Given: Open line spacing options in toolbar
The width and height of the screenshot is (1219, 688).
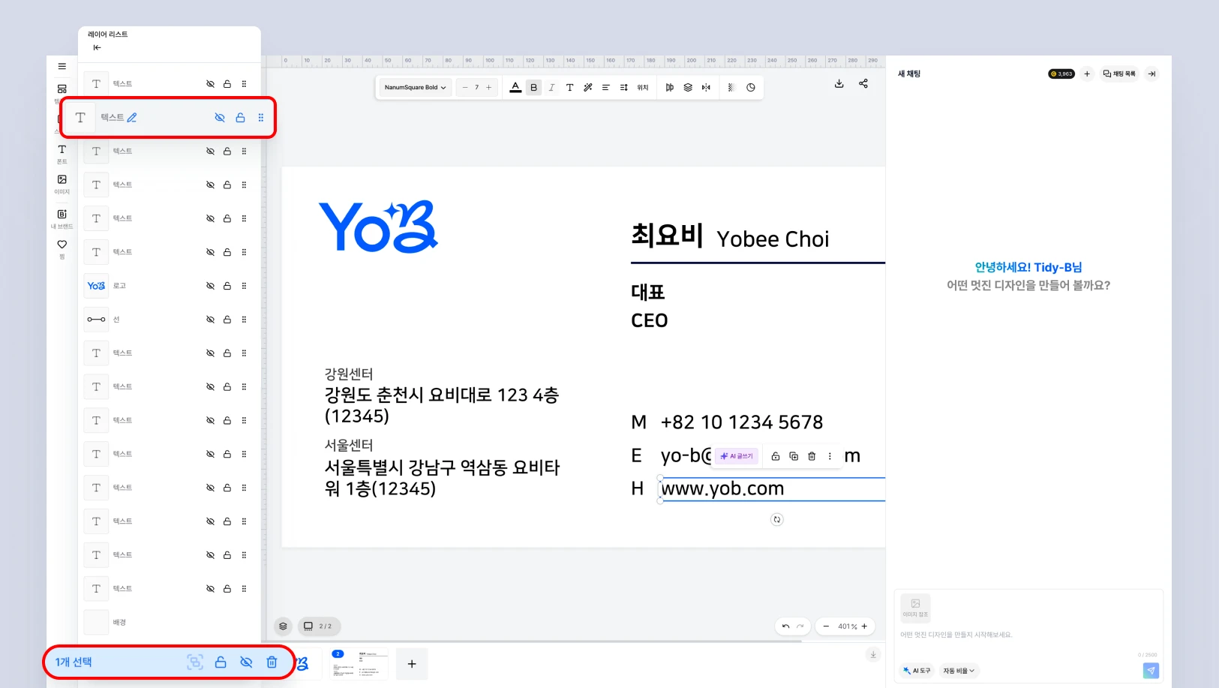Looking at the screenshot, I should point(623,88).
